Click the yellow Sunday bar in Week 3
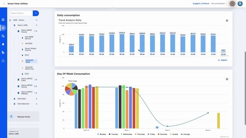The image size is (246, 138). [218, 121]
